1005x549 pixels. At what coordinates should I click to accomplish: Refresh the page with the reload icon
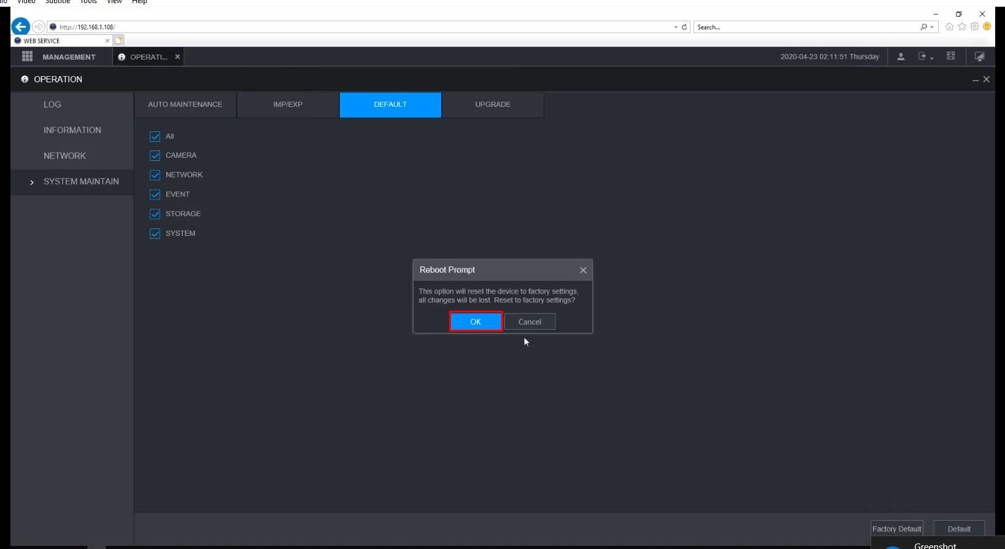[x=684, y=27]
